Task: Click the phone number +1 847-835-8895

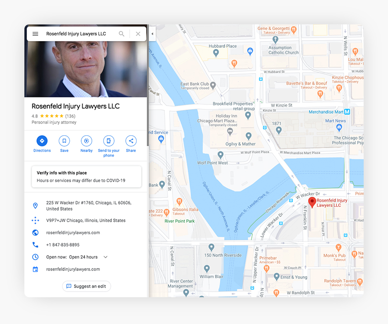Action: tap(63, 245)
